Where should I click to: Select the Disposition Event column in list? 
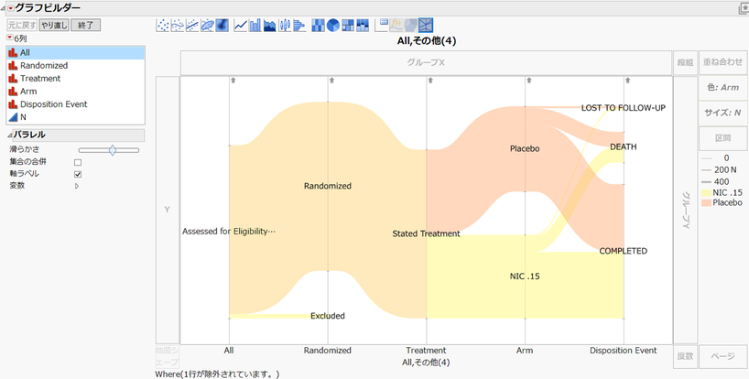tap(75, 104)
